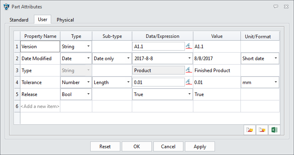Click the Reset button
Viewport: 294px width, 155px height.
(105, 146)
